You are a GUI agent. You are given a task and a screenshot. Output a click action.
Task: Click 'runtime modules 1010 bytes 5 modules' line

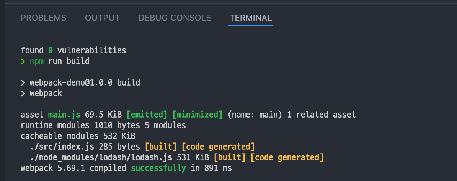tap(103, 125)
